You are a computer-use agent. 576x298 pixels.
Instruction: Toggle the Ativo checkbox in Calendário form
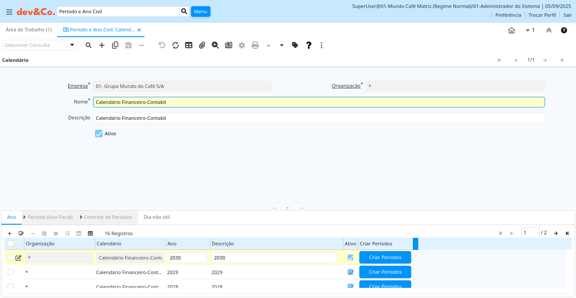coord(99,134)
